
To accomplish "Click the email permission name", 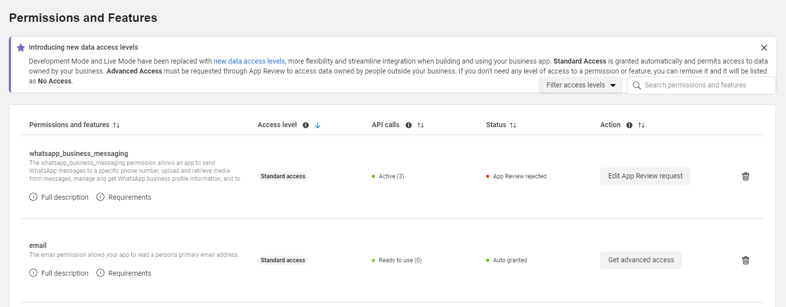I will pos(38,245).
